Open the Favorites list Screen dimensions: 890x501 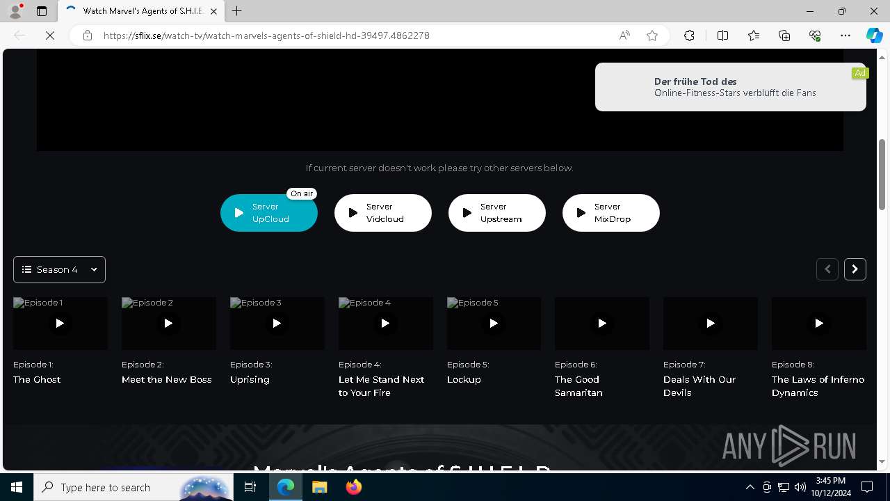[754, 35]
